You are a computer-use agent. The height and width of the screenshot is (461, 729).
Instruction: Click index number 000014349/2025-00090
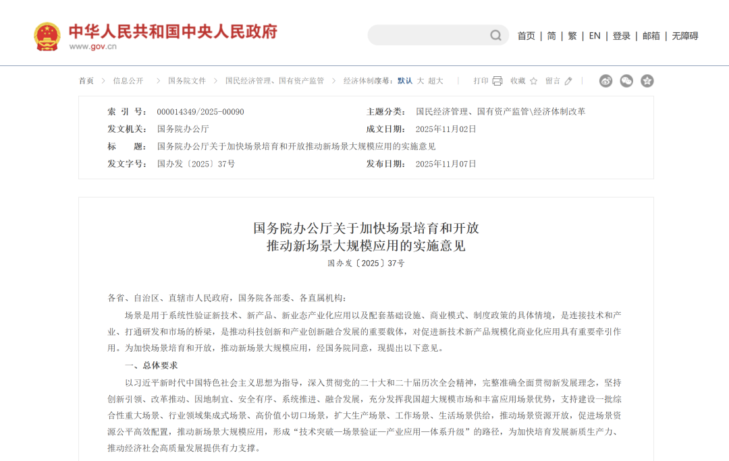pos(200,112)
